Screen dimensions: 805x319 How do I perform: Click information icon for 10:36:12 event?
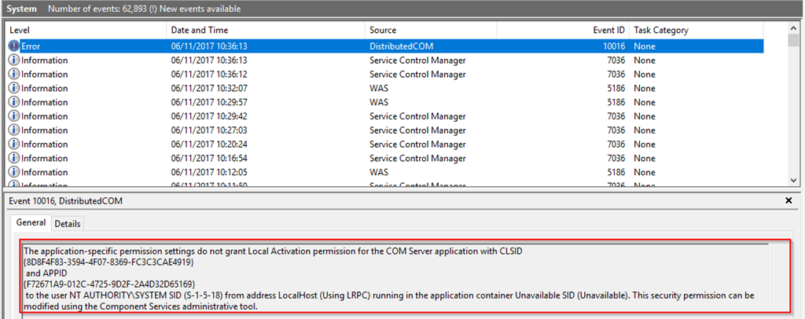click(14, 75)
